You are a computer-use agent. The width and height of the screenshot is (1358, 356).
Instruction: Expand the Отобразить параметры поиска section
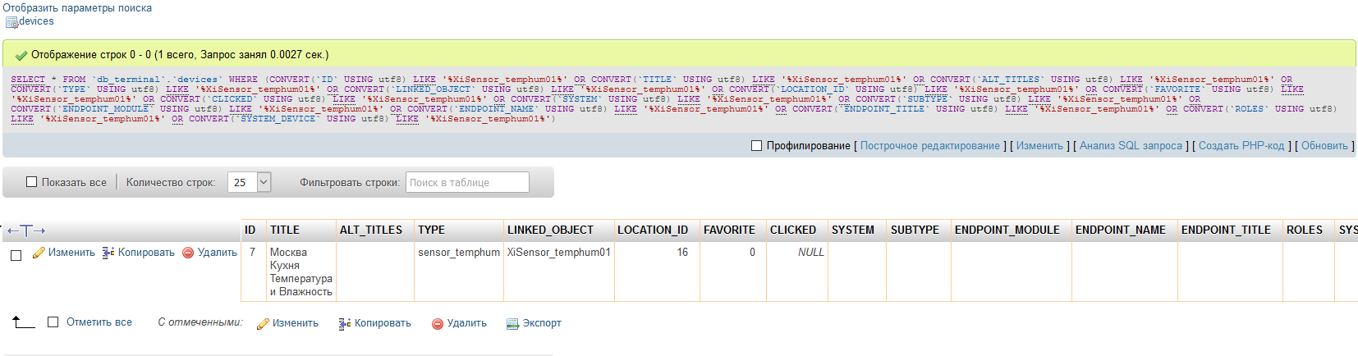[x=77, y=8]
